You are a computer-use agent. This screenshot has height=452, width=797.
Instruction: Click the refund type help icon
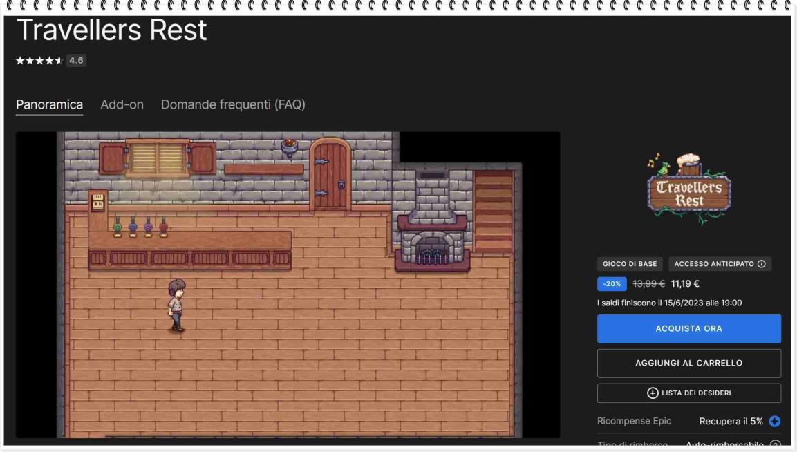pos(775,445)
